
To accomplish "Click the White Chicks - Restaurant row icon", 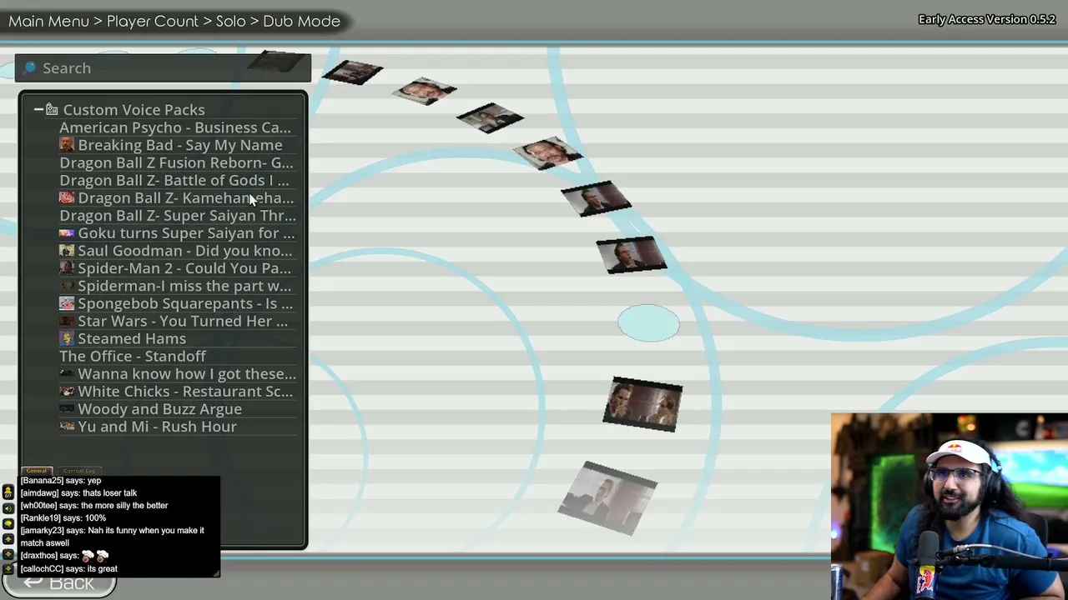I will 67,392.
